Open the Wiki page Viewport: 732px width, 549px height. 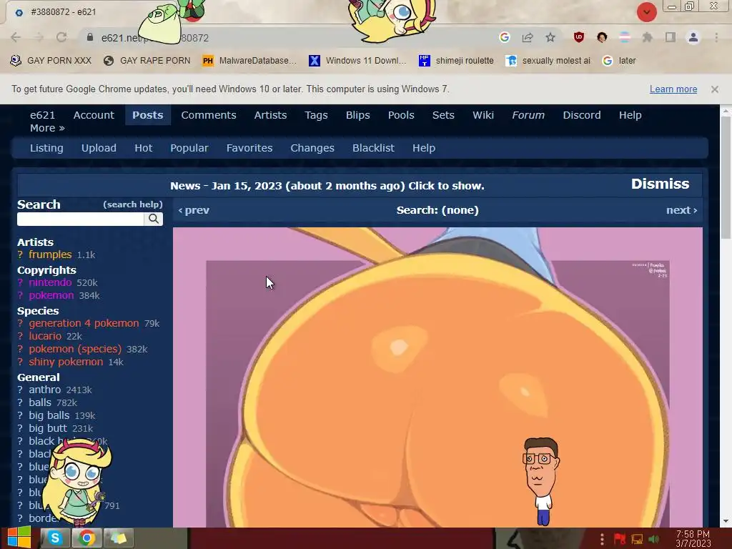tap(483, 115)
